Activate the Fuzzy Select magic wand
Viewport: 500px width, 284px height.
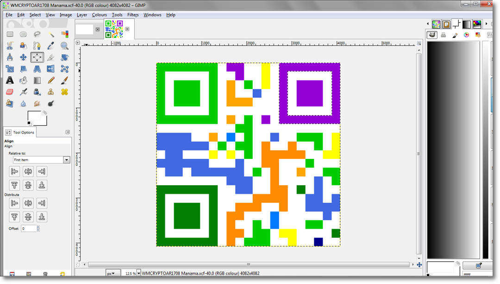51,34
